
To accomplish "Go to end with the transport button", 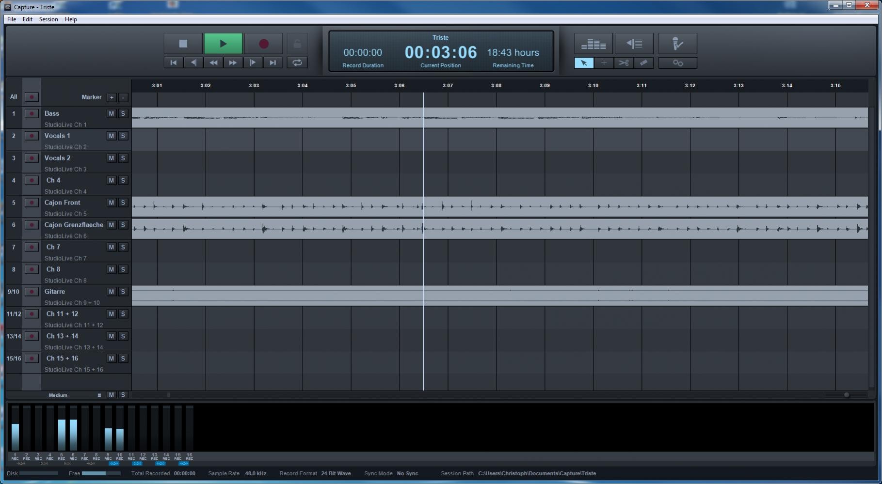I will (273, 62).
